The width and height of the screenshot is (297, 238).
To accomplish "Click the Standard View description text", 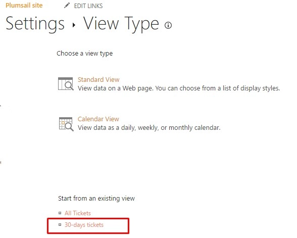I will (179, 88).
